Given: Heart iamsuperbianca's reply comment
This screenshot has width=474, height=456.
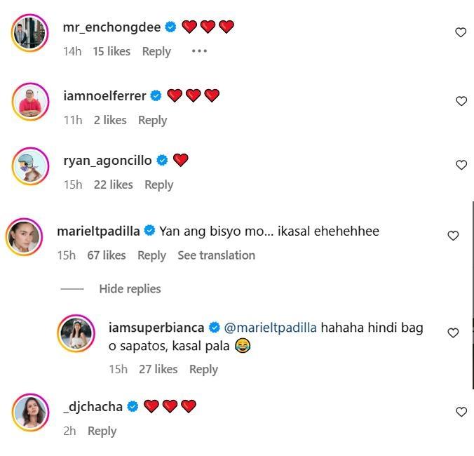Looking at the screenshot, I should click(453, 333).
